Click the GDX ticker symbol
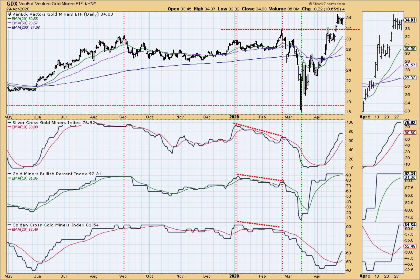Image resolution: width=420 pixels, height=280 pixels. [x=12, y=4]
